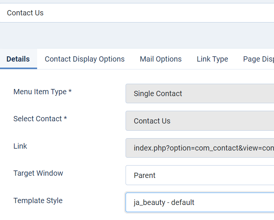Click the asterisk beside Select Contact
This screenshot has width=274, height=220.
click(x=65, y=119)
